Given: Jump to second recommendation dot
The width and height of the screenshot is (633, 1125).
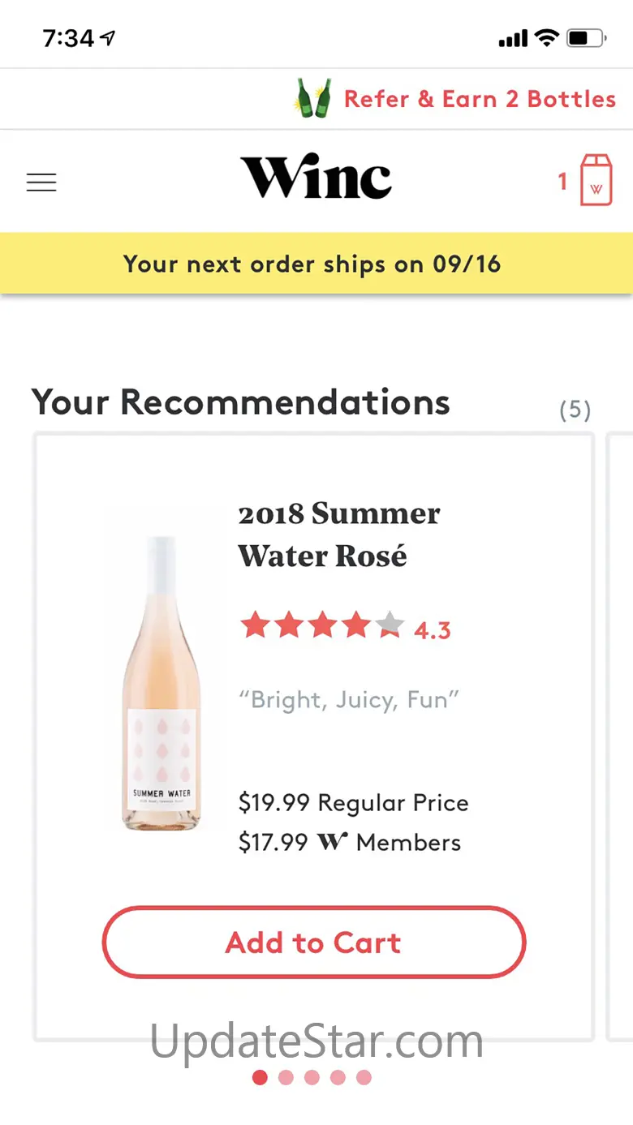Looking at the screenshot, I should [x=286, y=1077].
